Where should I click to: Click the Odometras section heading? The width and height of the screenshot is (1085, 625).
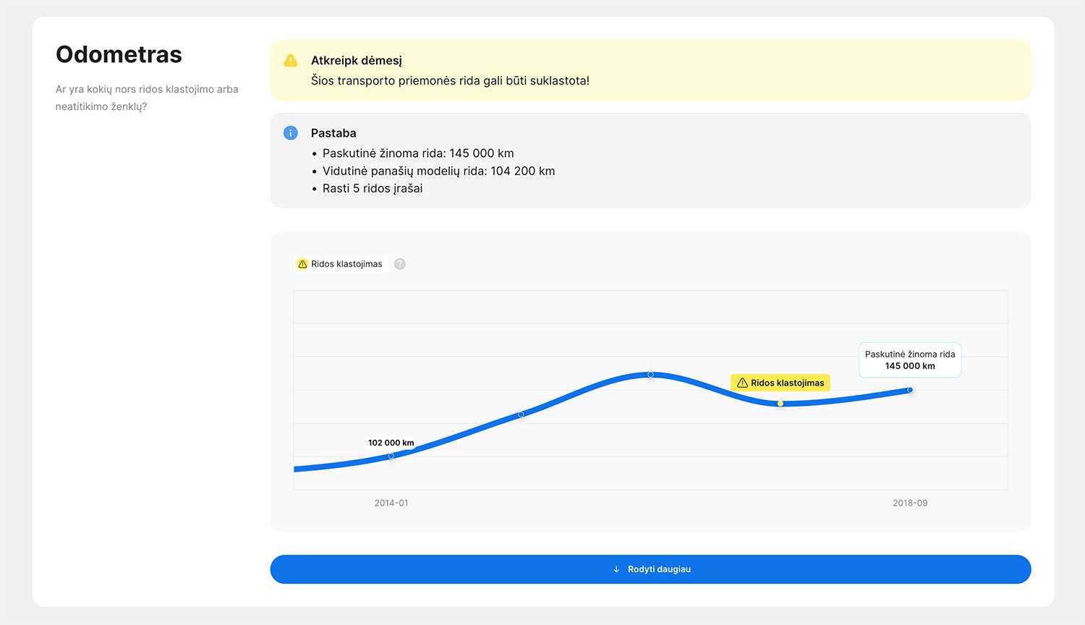pyautogui.click(x=119, y=55)
